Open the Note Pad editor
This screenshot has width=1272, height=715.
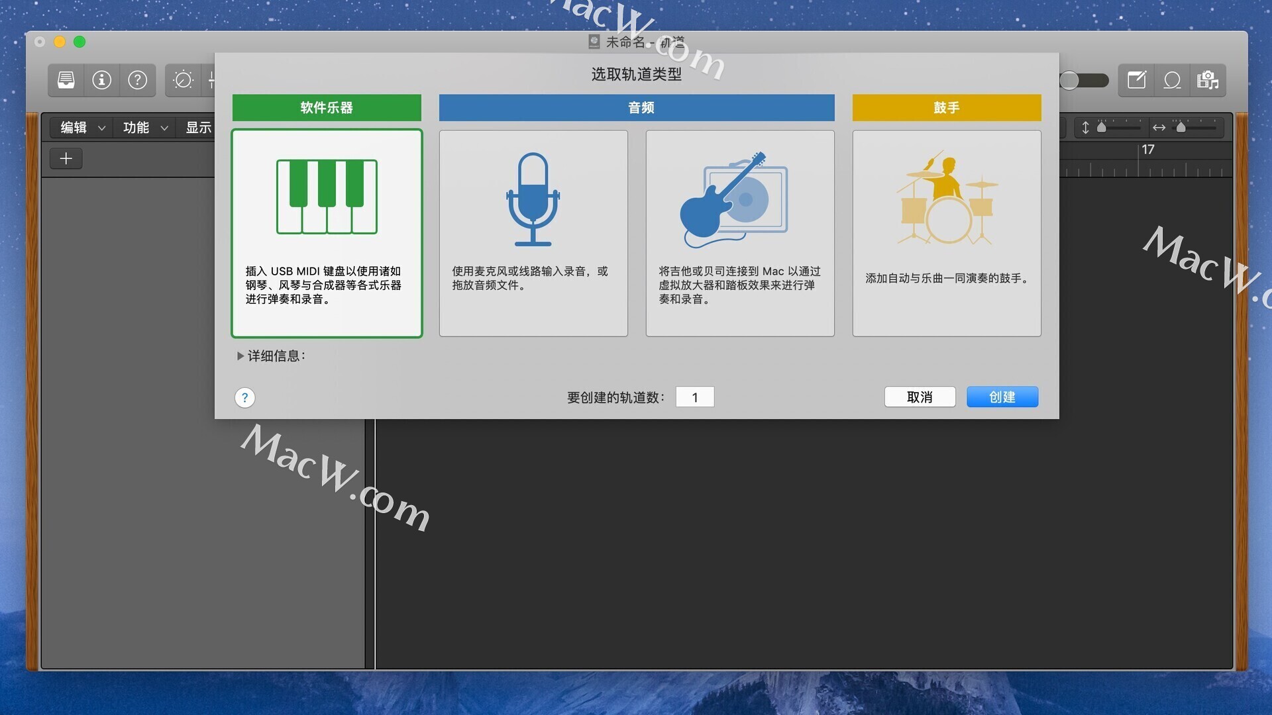click(1136, 80)
